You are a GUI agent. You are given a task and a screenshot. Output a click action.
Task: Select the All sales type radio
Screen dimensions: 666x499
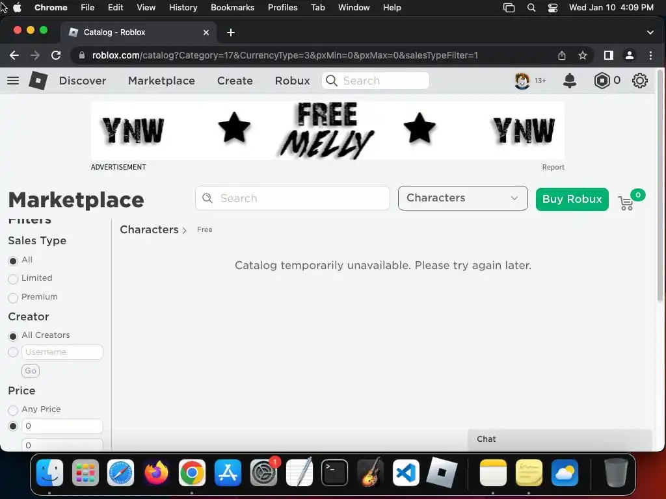click(x=13, y=261)
